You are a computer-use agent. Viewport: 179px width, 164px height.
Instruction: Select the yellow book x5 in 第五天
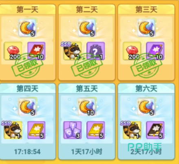click(x=96, y=130)
